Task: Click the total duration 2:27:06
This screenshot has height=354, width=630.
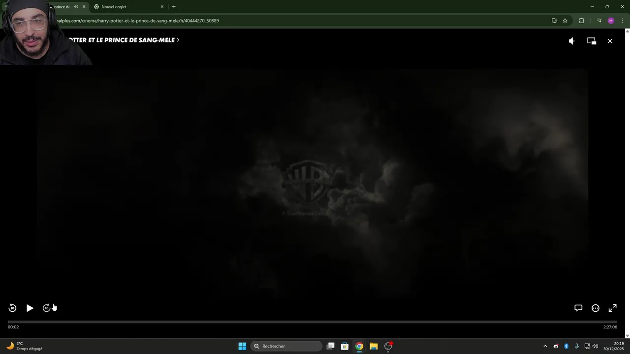Action: tap(610, 327)
